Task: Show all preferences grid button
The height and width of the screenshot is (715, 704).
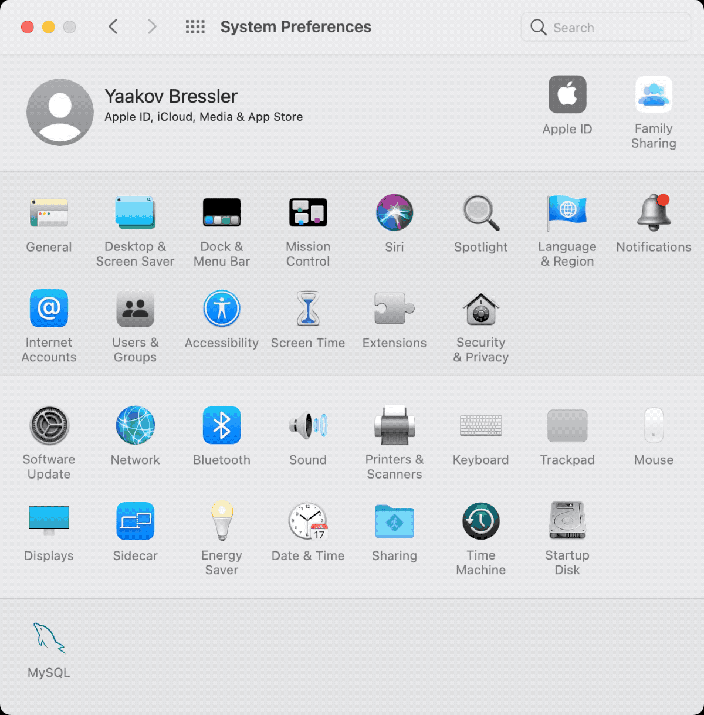Action: (195, 26)
